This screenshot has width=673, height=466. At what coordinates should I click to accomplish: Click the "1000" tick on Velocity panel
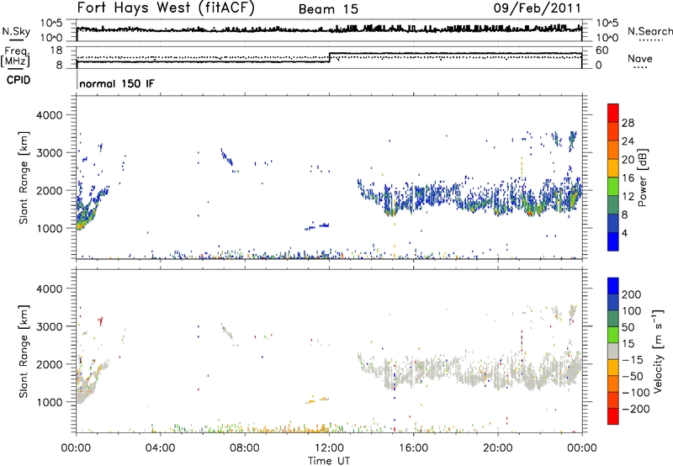pos(50,402)
